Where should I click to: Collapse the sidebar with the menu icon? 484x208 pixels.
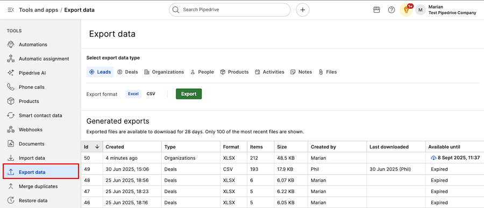click(11, 10)
